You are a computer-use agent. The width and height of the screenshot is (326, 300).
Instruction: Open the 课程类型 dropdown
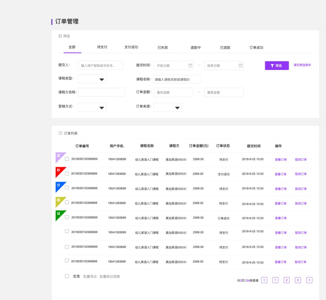tap(92, 79)
